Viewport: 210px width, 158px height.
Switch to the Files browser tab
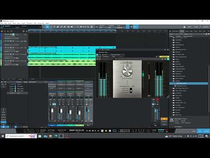point(191,31)
